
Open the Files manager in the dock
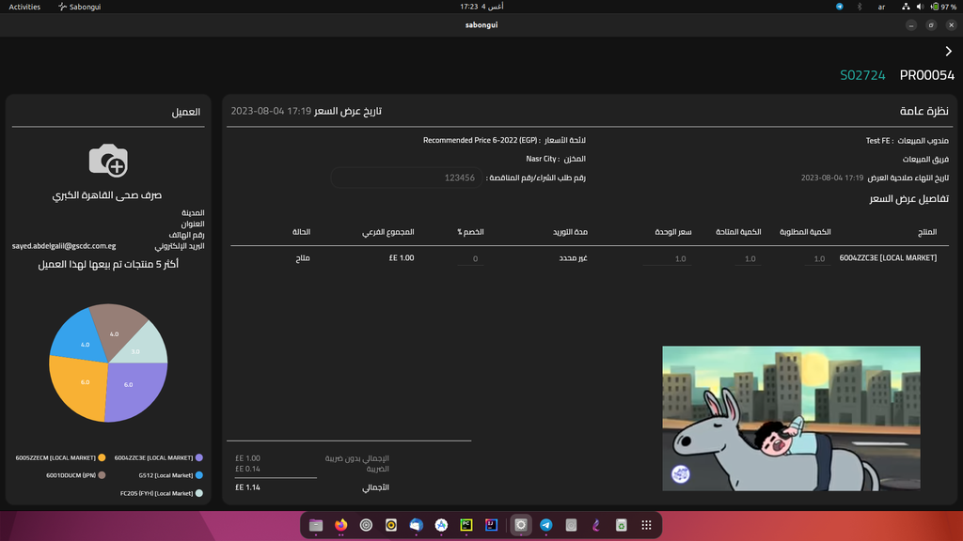coord(316,525)
